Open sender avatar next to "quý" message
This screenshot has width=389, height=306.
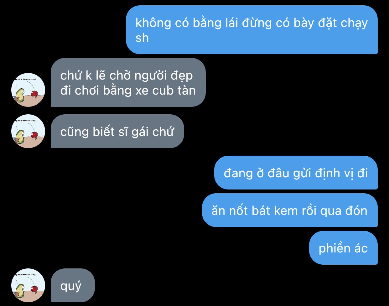point(28,285)
